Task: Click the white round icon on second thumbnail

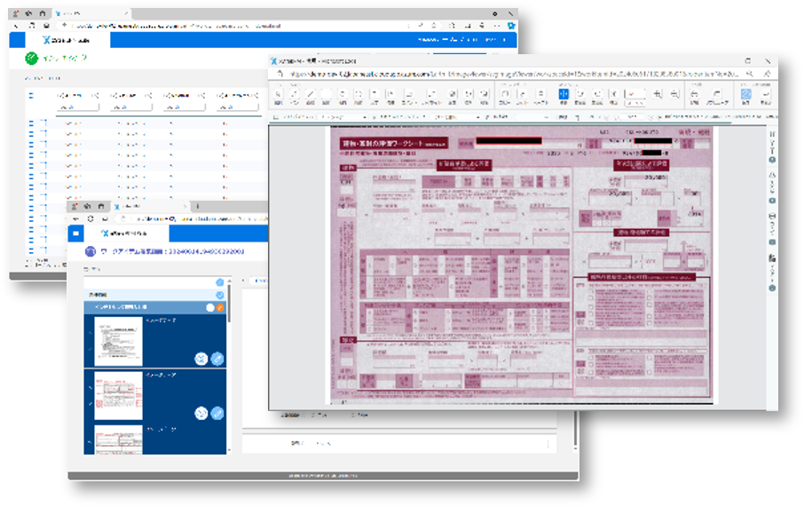Action: [x=201, y=413]
